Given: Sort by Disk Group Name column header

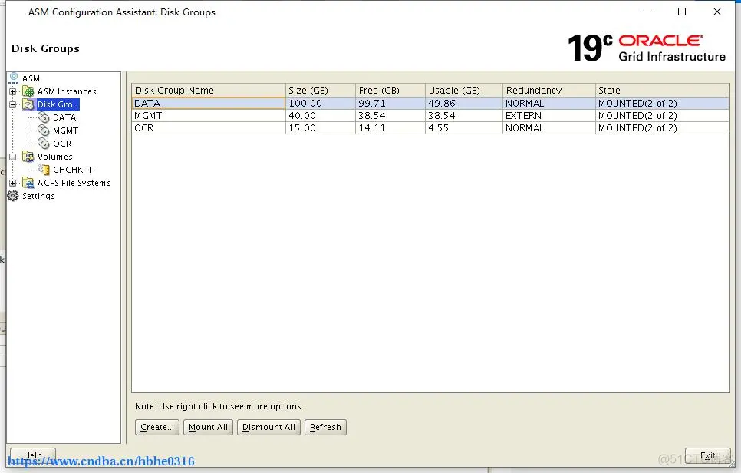Looking at the screenshot, I should [209, 91].
